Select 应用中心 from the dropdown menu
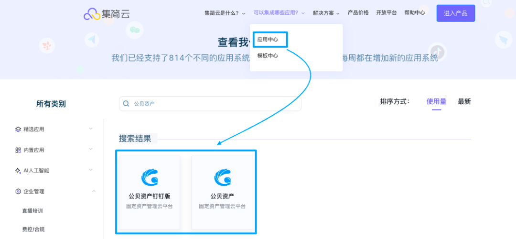This screenshot has height=239, width=516. [x=268, y=40]
